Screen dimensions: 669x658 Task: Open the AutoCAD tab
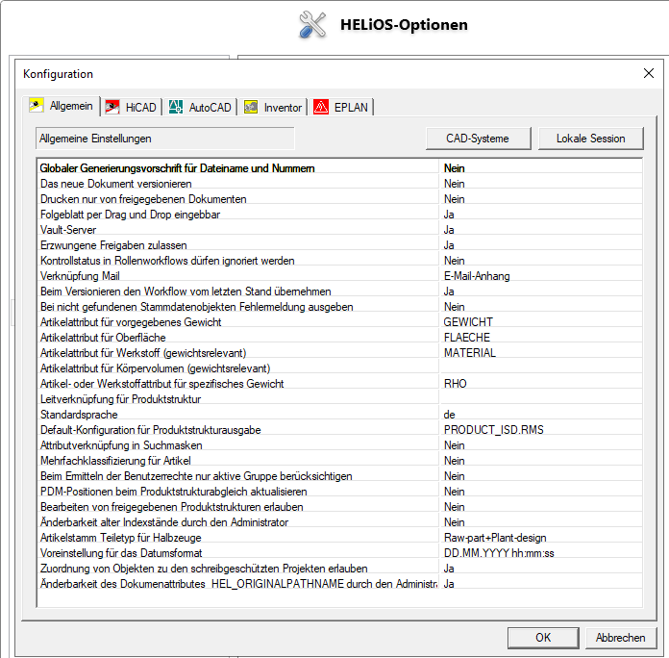point(200,107)
